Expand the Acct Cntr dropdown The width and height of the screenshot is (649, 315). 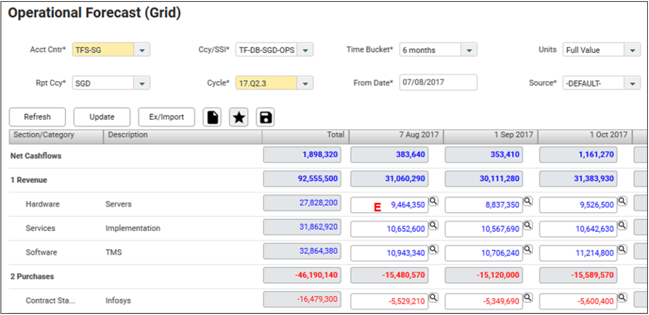pyautogui.click(x=142, y=50)
